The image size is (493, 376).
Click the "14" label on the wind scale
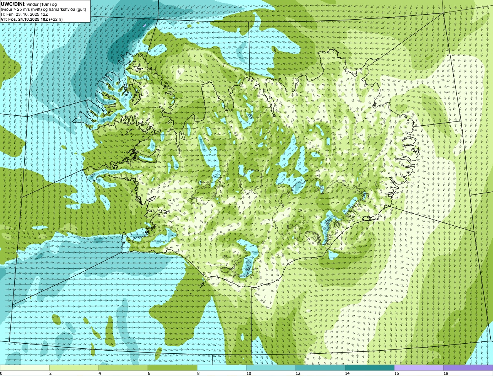347,373
